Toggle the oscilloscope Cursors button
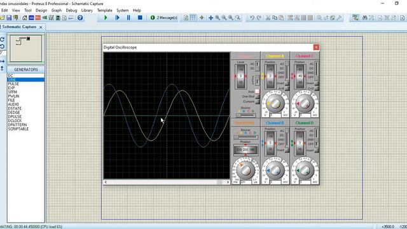The height and width of the screenshot is (229, 407). click(257, 102)
